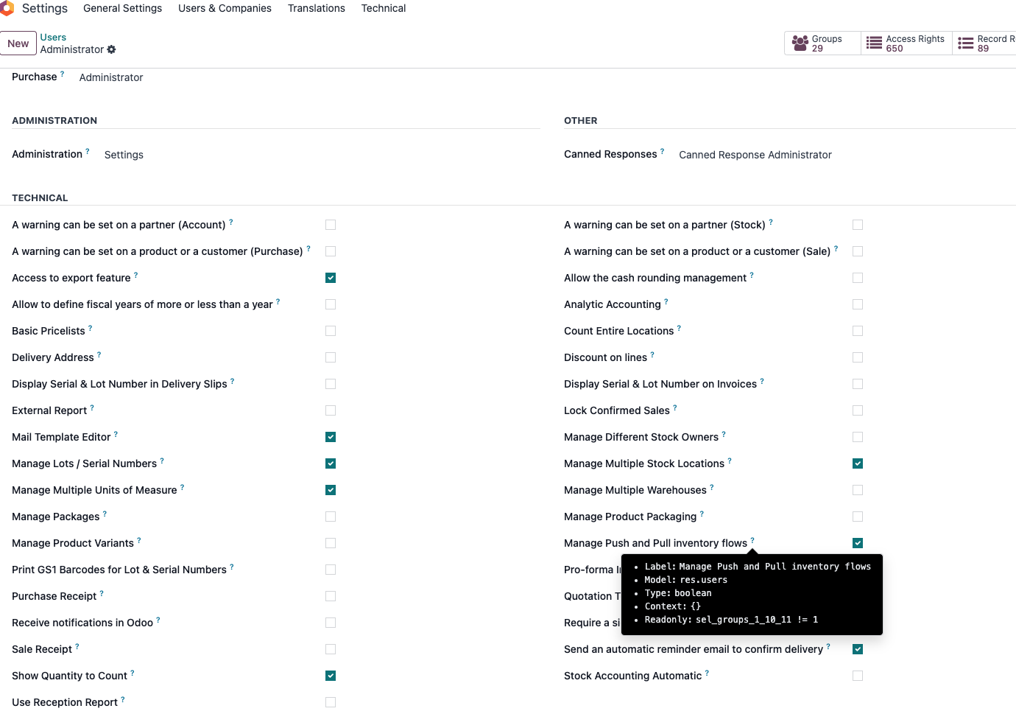Uncheck Access to export feature checkbox
The height and width of the screenshot is (714, 1016).
(x=331, y=278)
